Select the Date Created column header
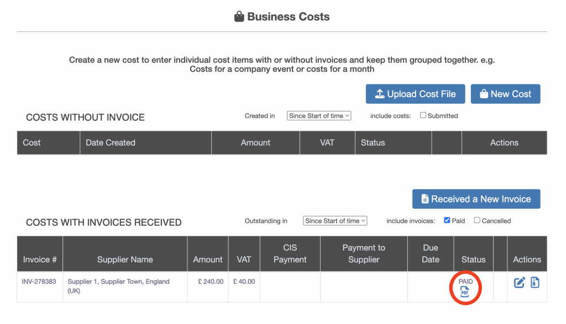Viewport: 566px width, 324px height. pyautogui.click(x=111, y=142)
